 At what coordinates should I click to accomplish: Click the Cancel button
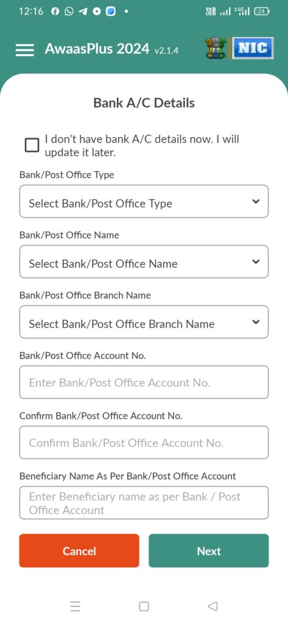(79, 551)
